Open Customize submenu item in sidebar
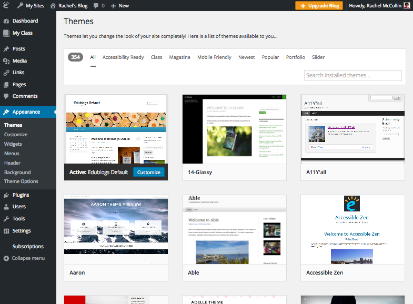The height and width of the screenshot is (304, 413). pyautogui.click(x=16, y=135)
